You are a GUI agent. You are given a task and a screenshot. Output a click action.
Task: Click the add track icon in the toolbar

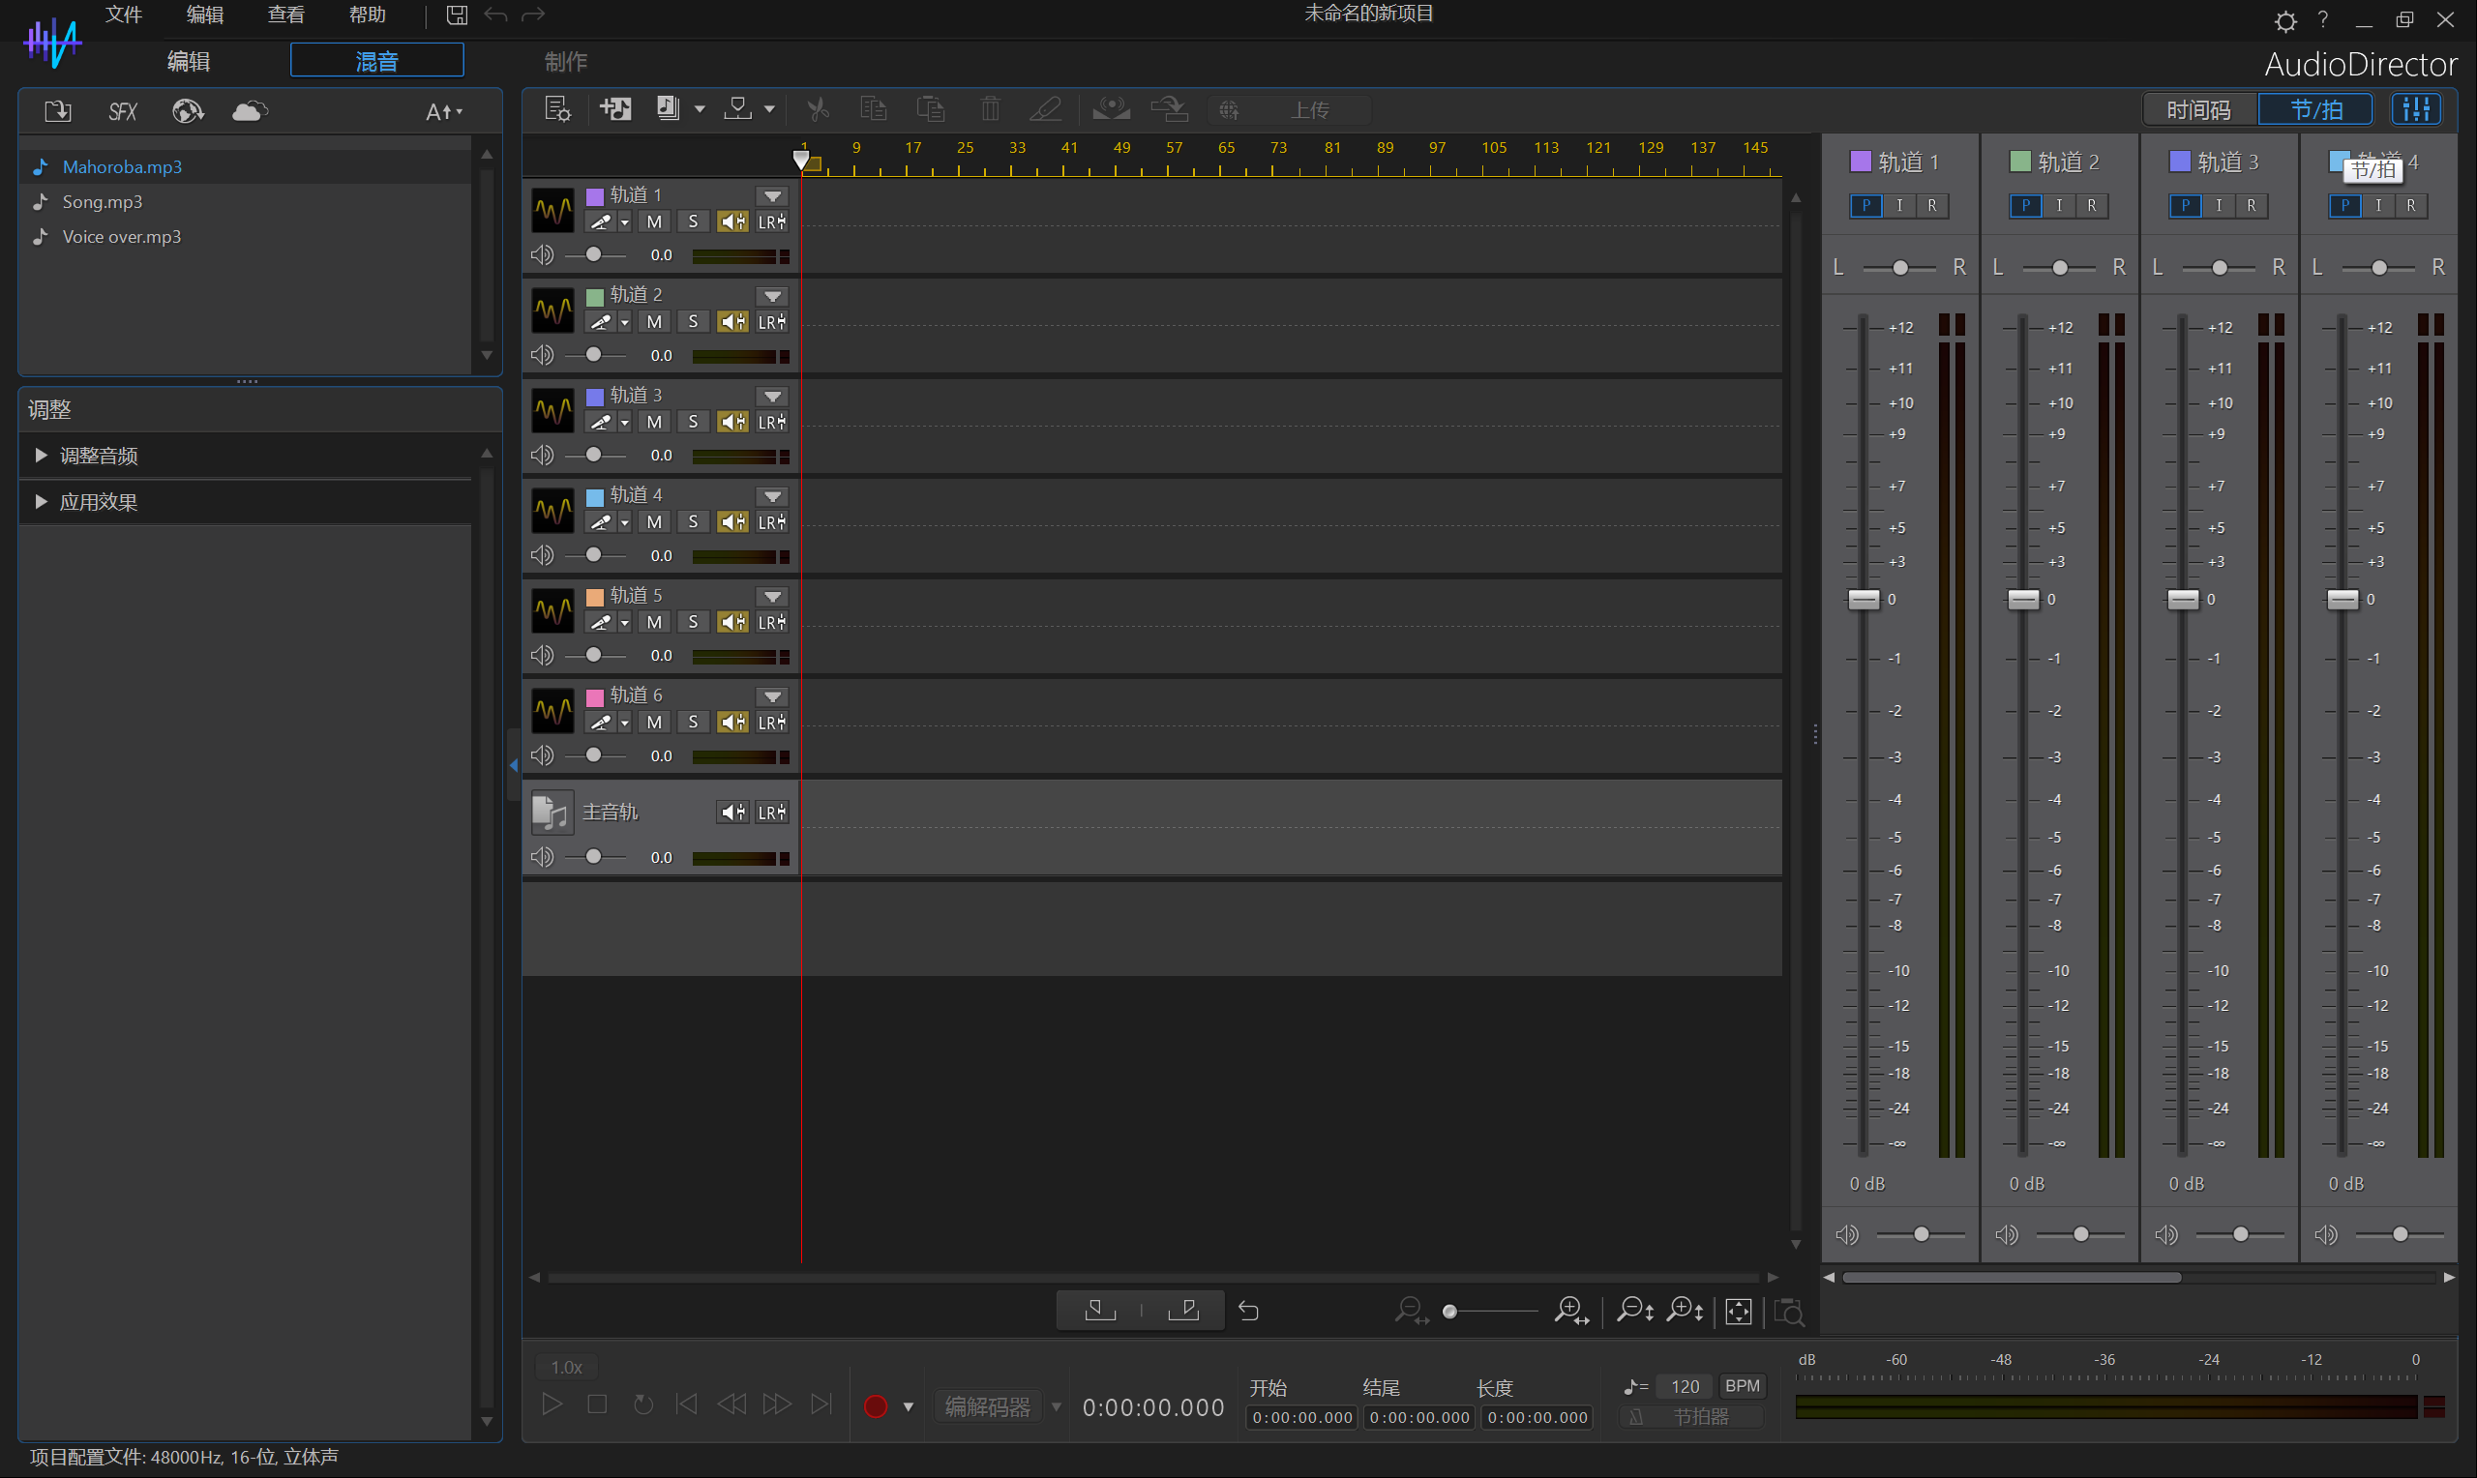tap(614, 108)
